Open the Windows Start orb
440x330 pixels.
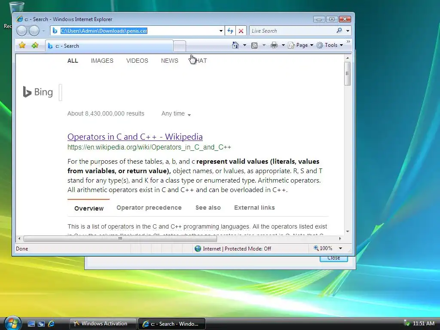coord(12,323)
